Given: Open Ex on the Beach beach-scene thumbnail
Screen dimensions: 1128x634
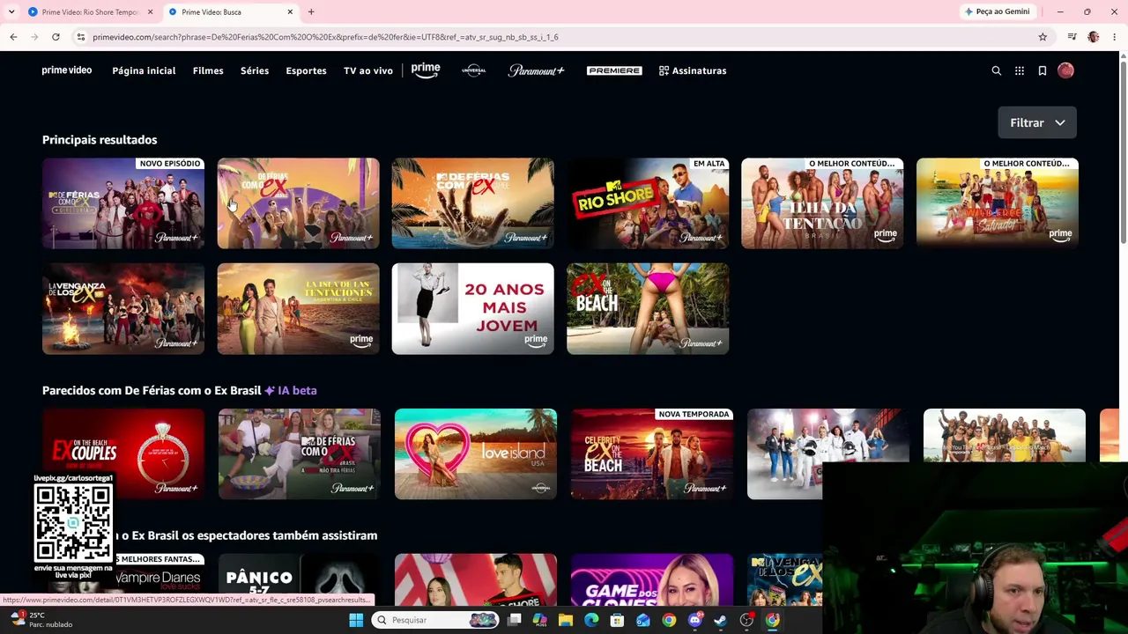Looking at the screenshot, I should point(648,308).
